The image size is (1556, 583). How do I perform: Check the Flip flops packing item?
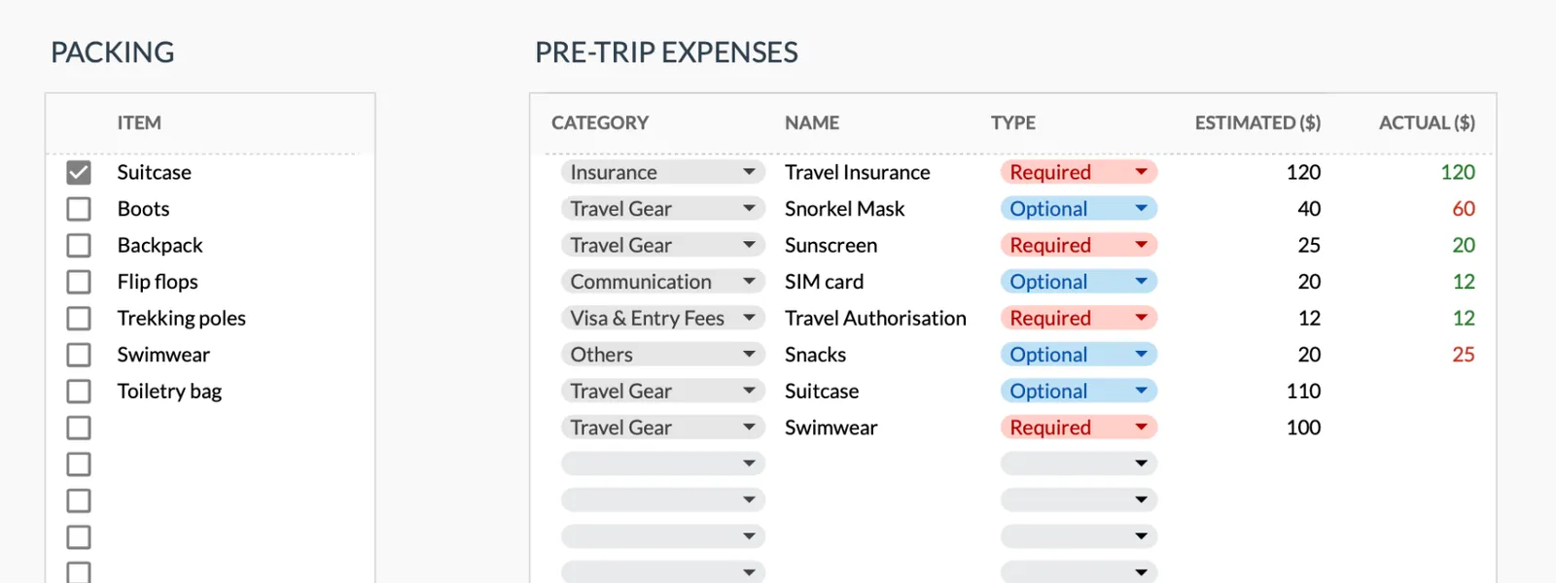point(79,282)
